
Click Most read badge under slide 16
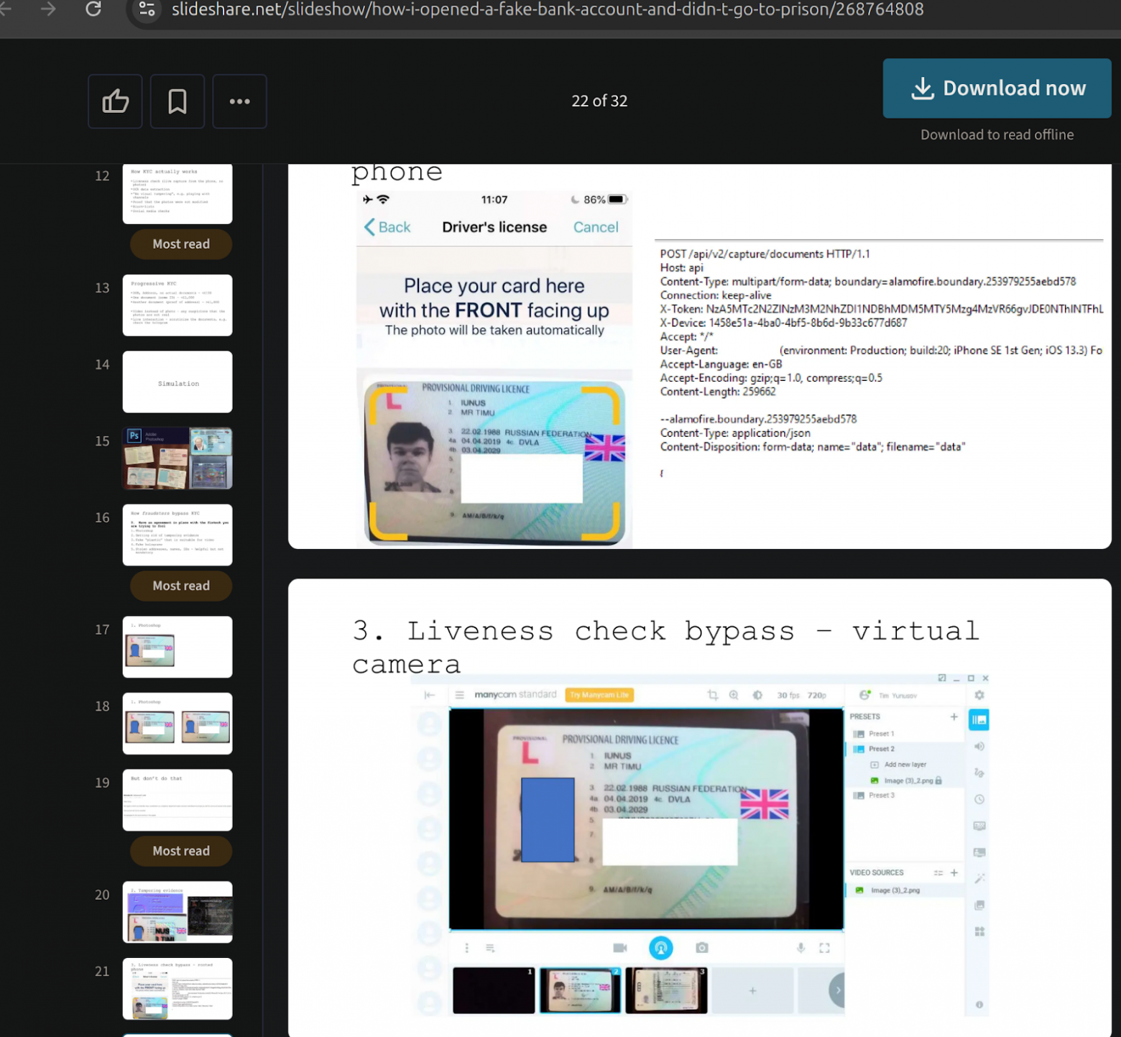click(x=181, y=586)
